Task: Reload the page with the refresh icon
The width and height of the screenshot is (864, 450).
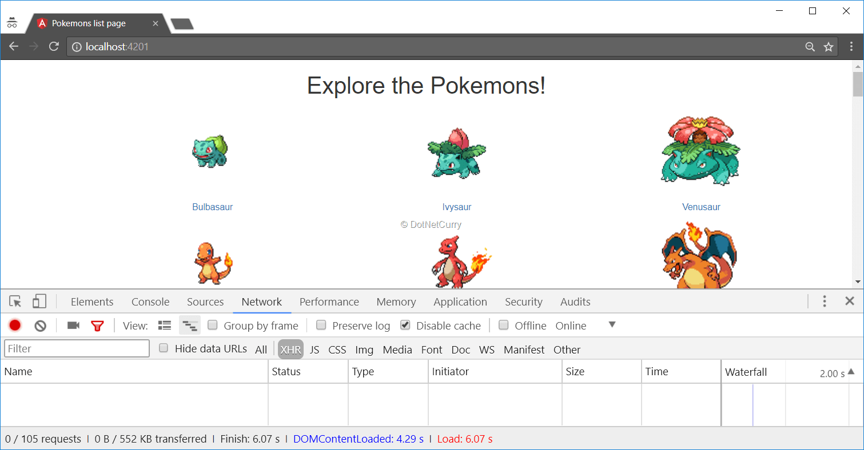Action: tap(54, 46)
